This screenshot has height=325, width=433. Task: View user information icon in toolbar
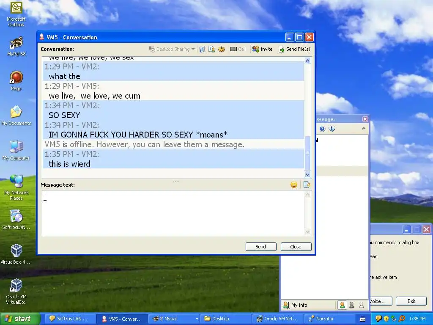click(211, 49)
